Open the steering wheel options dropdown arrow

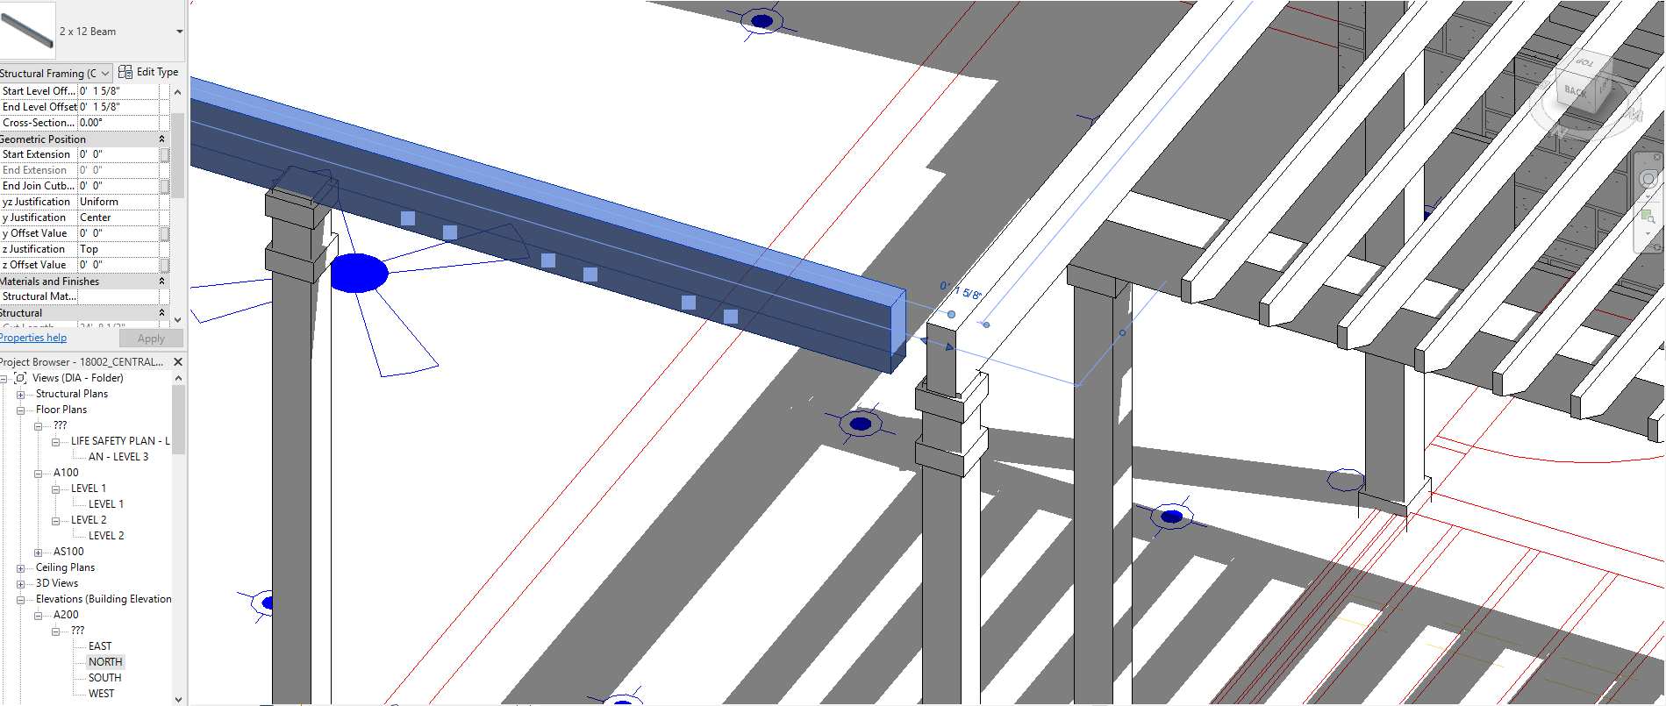(1648, 198)
